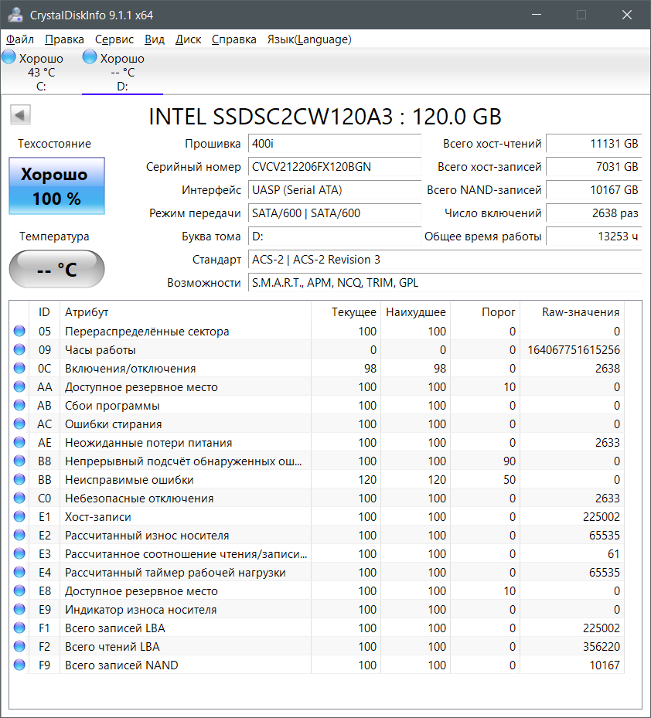Click status orb for attribute AE
This screenshot has width=651, height=718.
[x=19, y=442]
